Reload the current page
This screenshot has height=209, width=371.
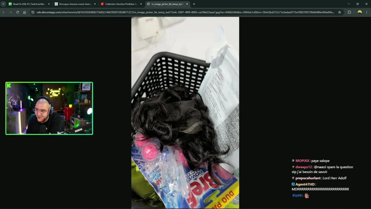click(x=17, y=12)
